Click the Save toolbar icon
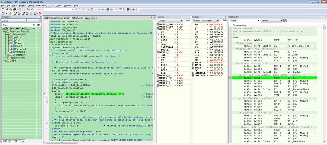 click(11, 9)
